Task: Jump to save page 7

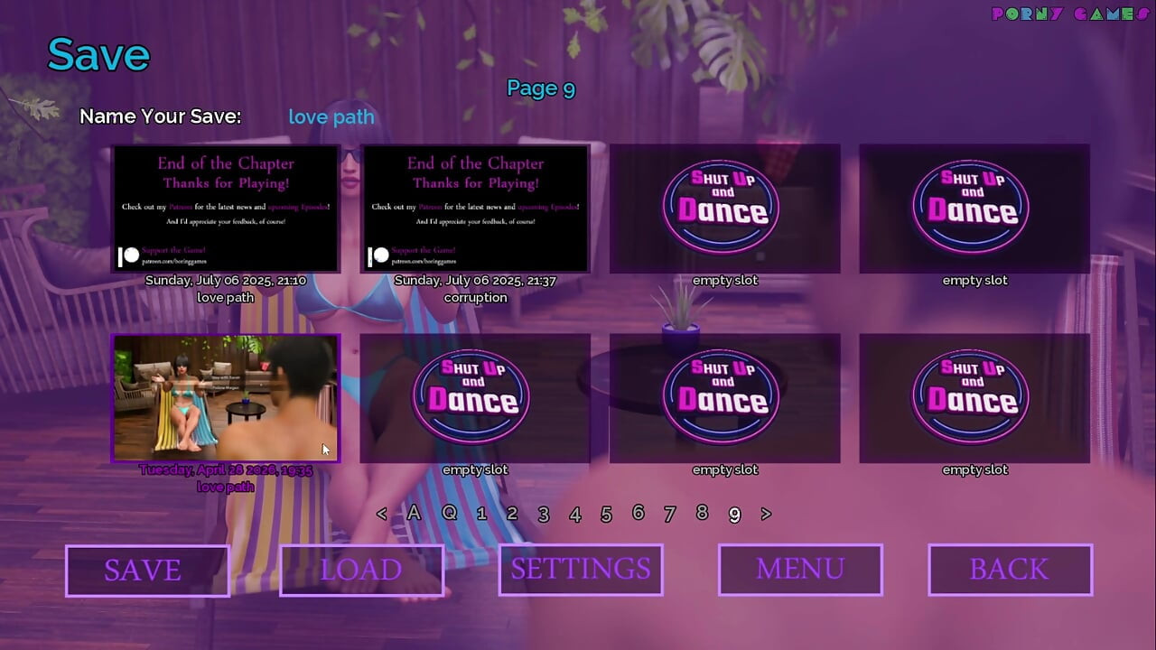Action: pyautogui.click(x=669, y=514)
